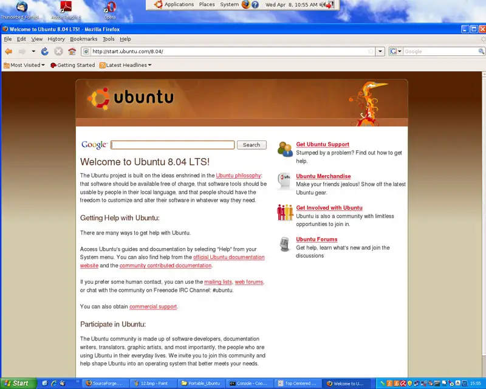Open the Help menu in Firefox
This screenshot has width=486, height=389.
coord(125,39)
